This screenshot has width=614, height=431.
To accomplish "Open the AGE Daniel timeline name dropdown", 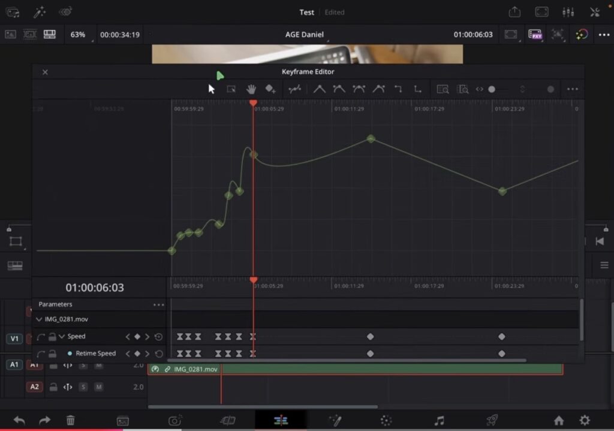I will (305, 34).
